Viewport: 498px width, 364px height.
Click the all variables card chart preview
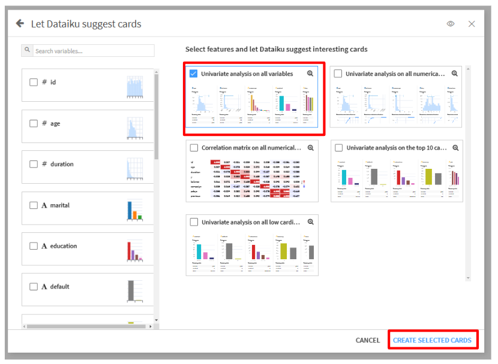pyautogui.click(x=253, y=104)
